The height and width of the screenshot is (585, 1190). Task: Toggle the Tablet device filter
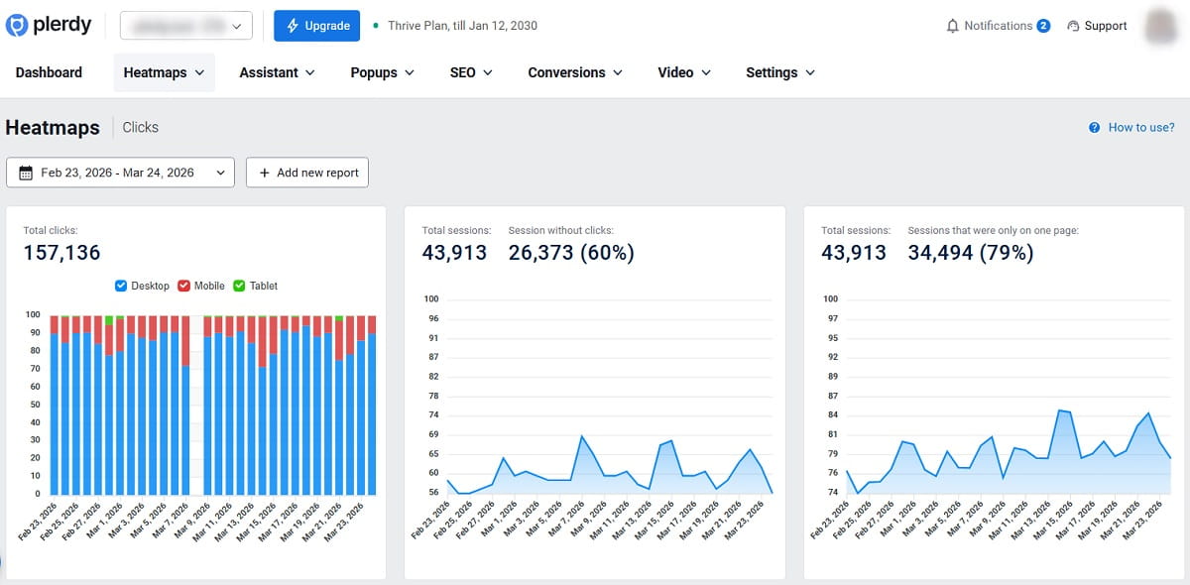click(238, 286)
